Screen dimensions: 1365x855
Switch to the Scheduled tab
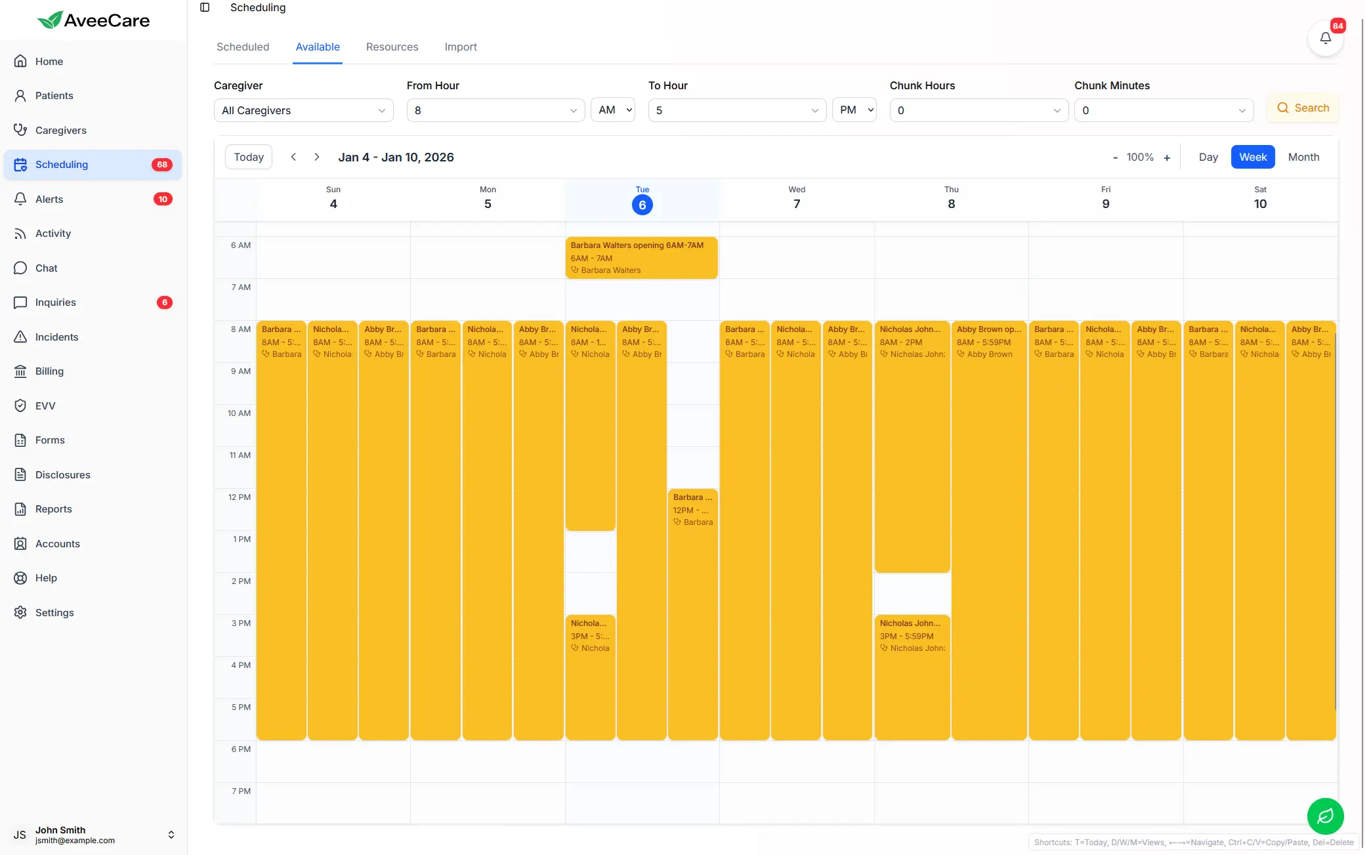tap(243, 47)
